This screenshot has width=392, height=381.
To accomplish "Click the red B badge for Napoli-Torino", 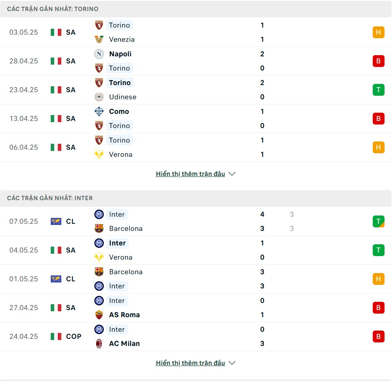I will [x=379, y=61].
